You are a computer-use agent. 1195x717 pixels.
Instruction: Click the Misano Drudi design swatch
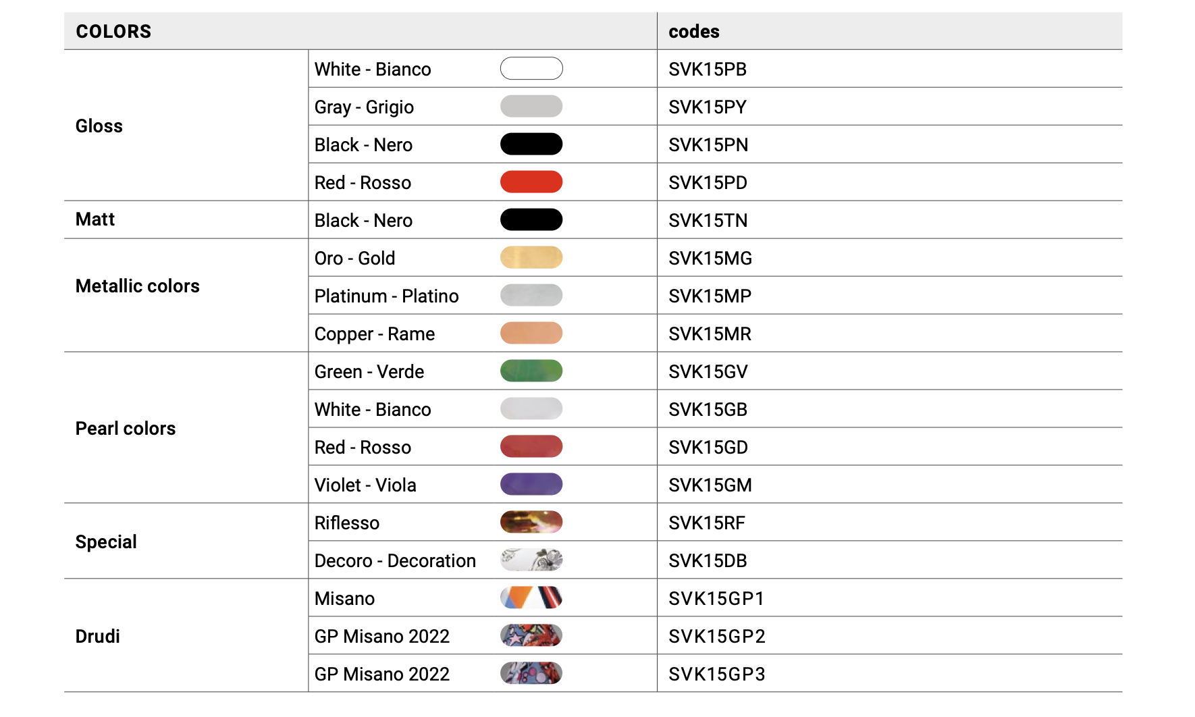tap(531, 598)
